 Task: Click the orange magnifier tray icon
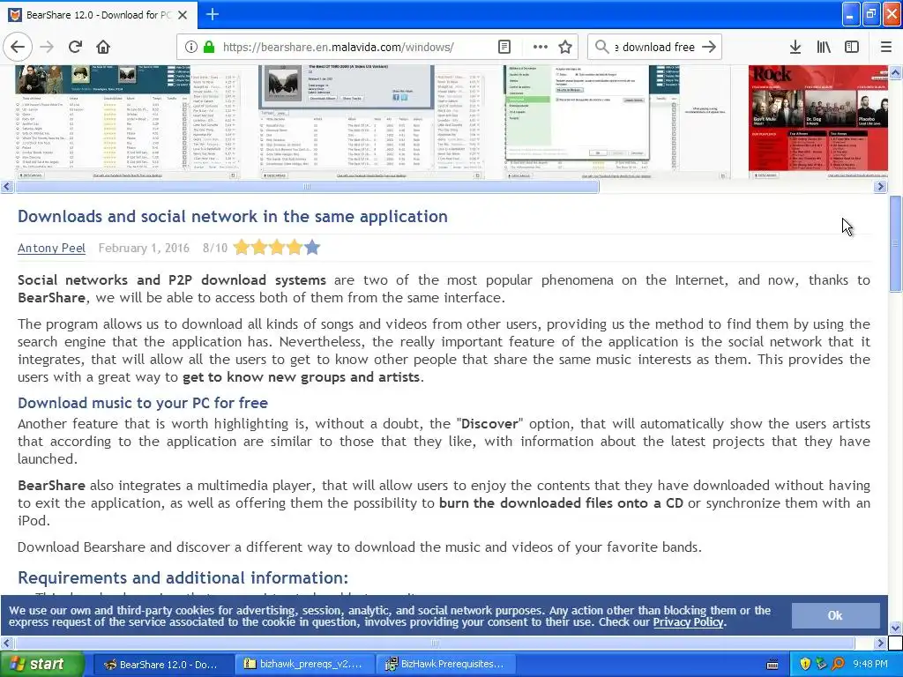click(838, 665)
